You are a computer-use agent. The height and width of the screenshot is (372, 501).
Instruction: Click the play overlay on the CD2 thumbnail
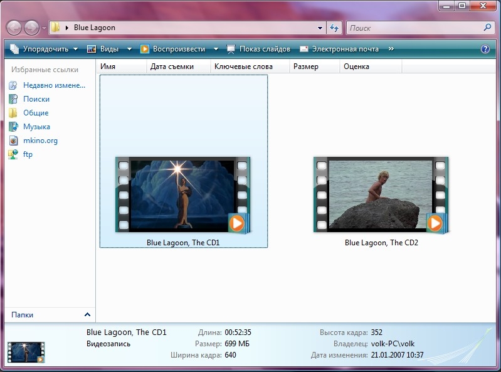[x=436, y=223]
